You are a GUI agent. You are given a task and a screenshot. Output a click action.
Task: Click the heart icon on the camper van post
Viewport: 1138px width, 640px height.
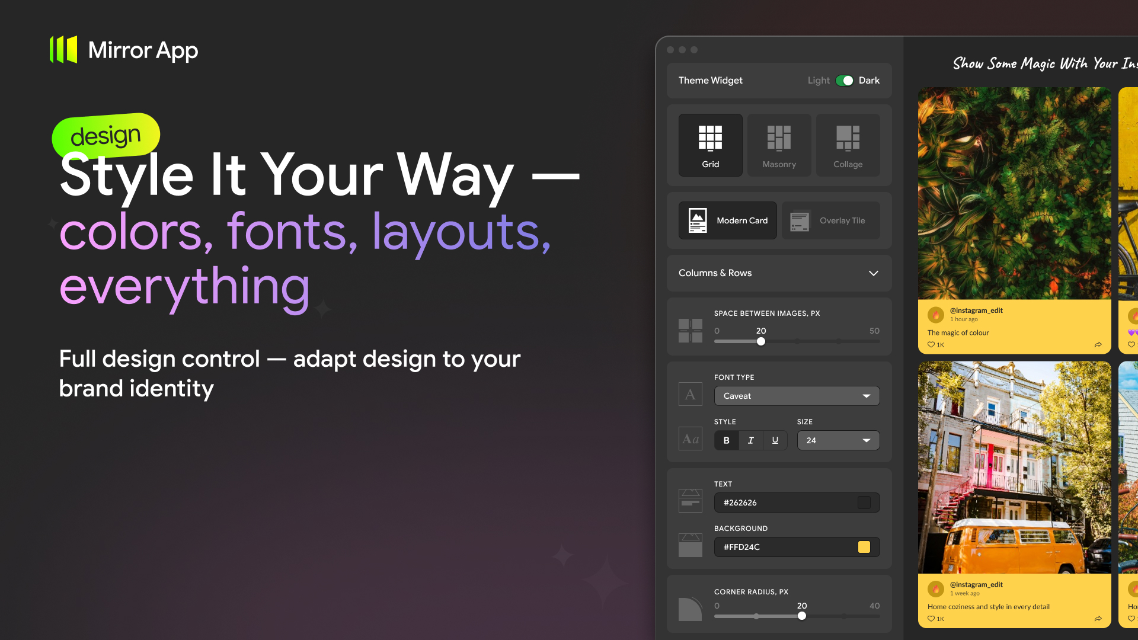coord(931,619)
